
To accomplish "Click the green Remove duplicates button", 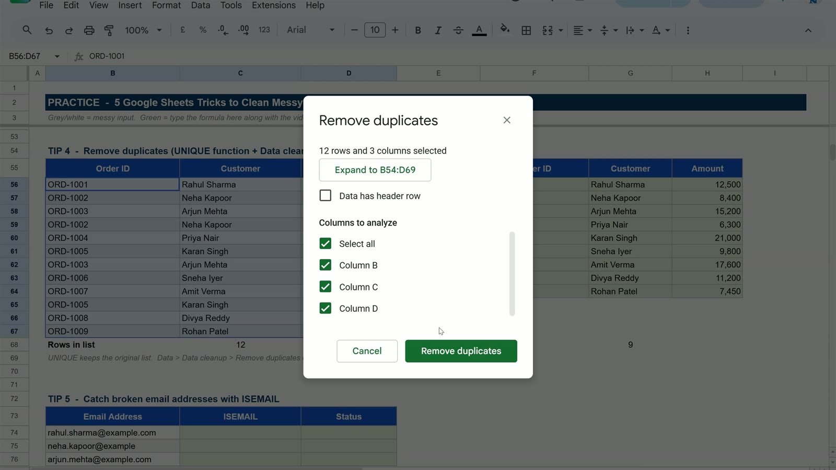I will 461,351.
